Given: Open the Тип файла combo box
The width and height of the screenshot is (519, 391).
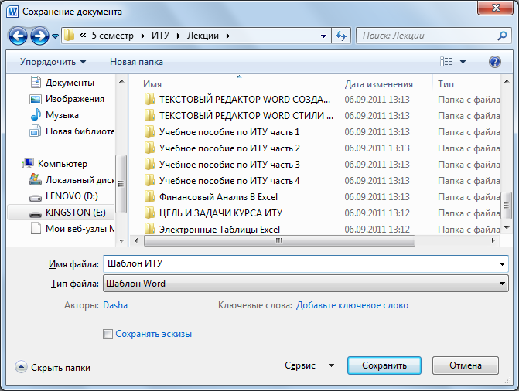Looking at the screenshot, I should click(306, 284).
